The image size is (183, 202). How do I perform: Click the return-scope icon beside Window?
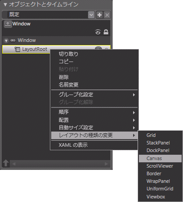click(x=8, y=24)
